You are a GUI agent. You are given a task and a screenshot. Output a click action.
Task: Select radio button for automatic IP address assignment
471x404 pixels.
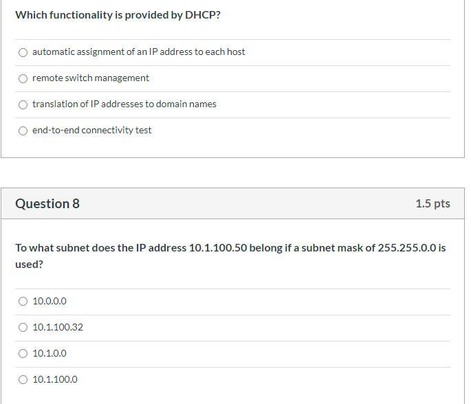click(23, 52)
